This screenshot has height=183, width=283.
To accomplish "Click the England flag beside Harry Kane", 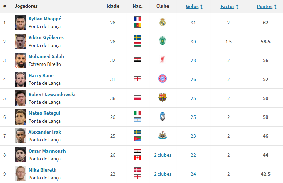I will point(137,79).
